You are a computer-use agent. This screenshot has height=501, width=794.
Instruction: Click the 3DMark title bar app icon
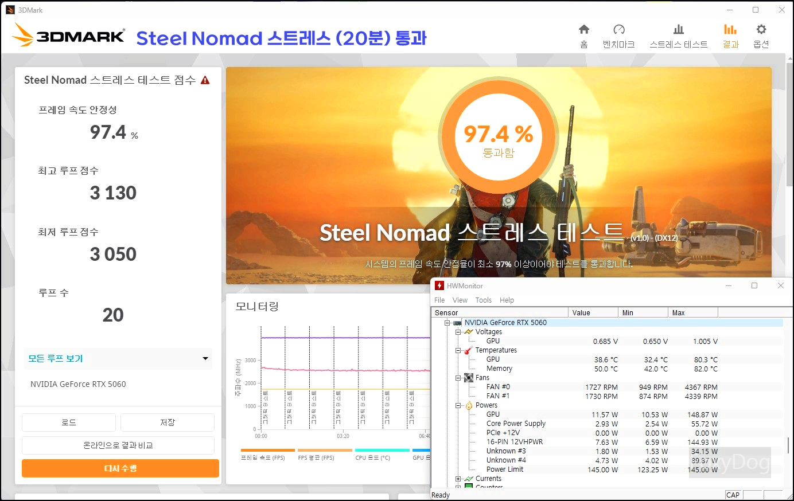tap(10, 10)
